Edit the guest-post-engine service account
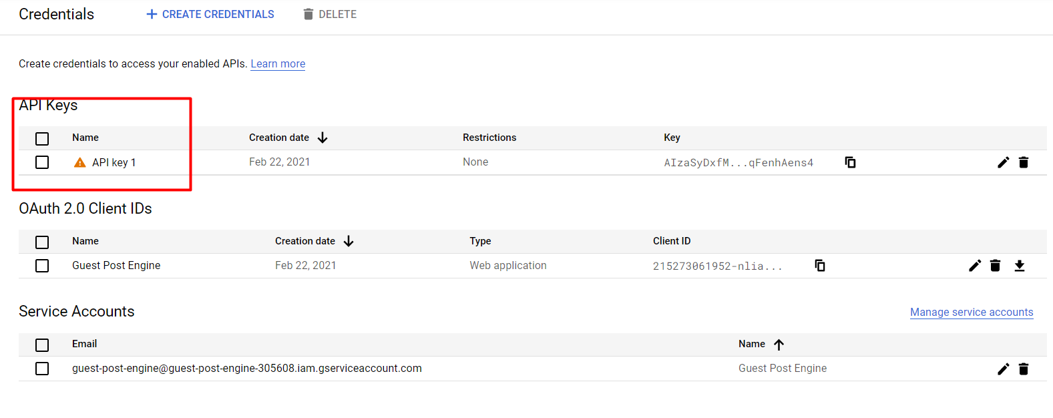The height and width of the screenshot is (418, 1053). click(1004, 369)
